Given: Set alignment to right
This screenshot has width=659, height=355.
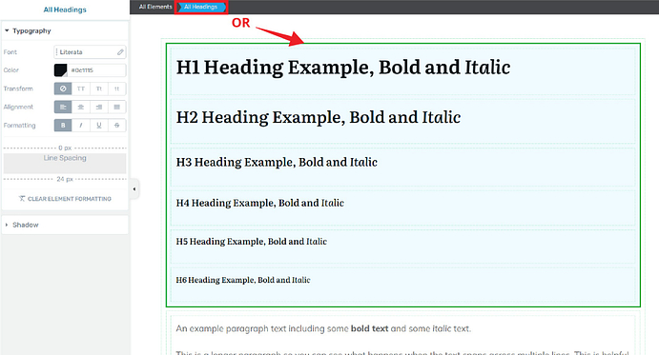Looking at the screenshot, I should pyautogui.click(x=99, y=107).
